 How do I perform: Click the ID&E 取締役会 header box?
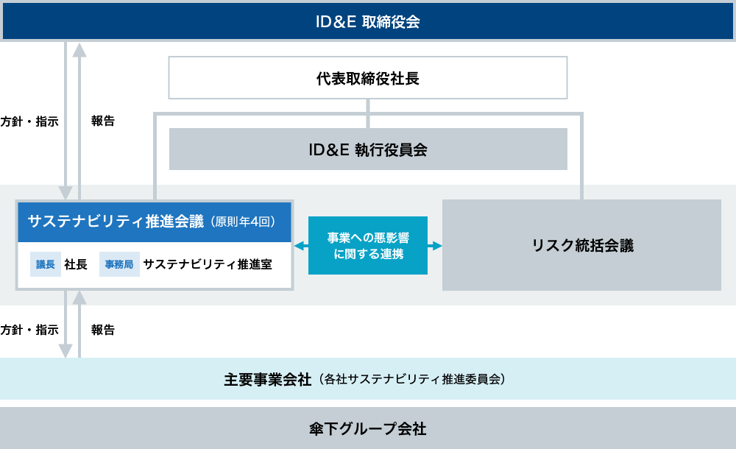point(368,21)
